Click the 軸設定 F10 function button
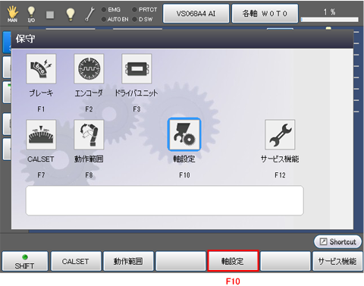Screen dimensions: 364x286 [x=233, y=261]
